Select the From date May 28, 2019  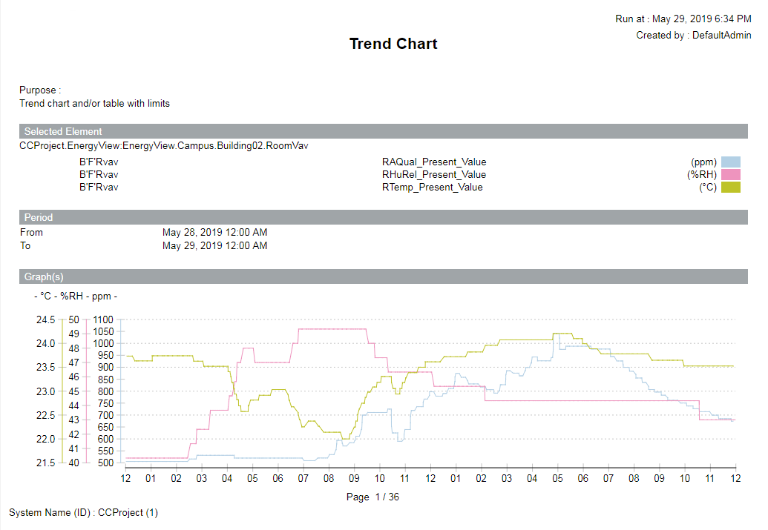[x=214, y=232]
